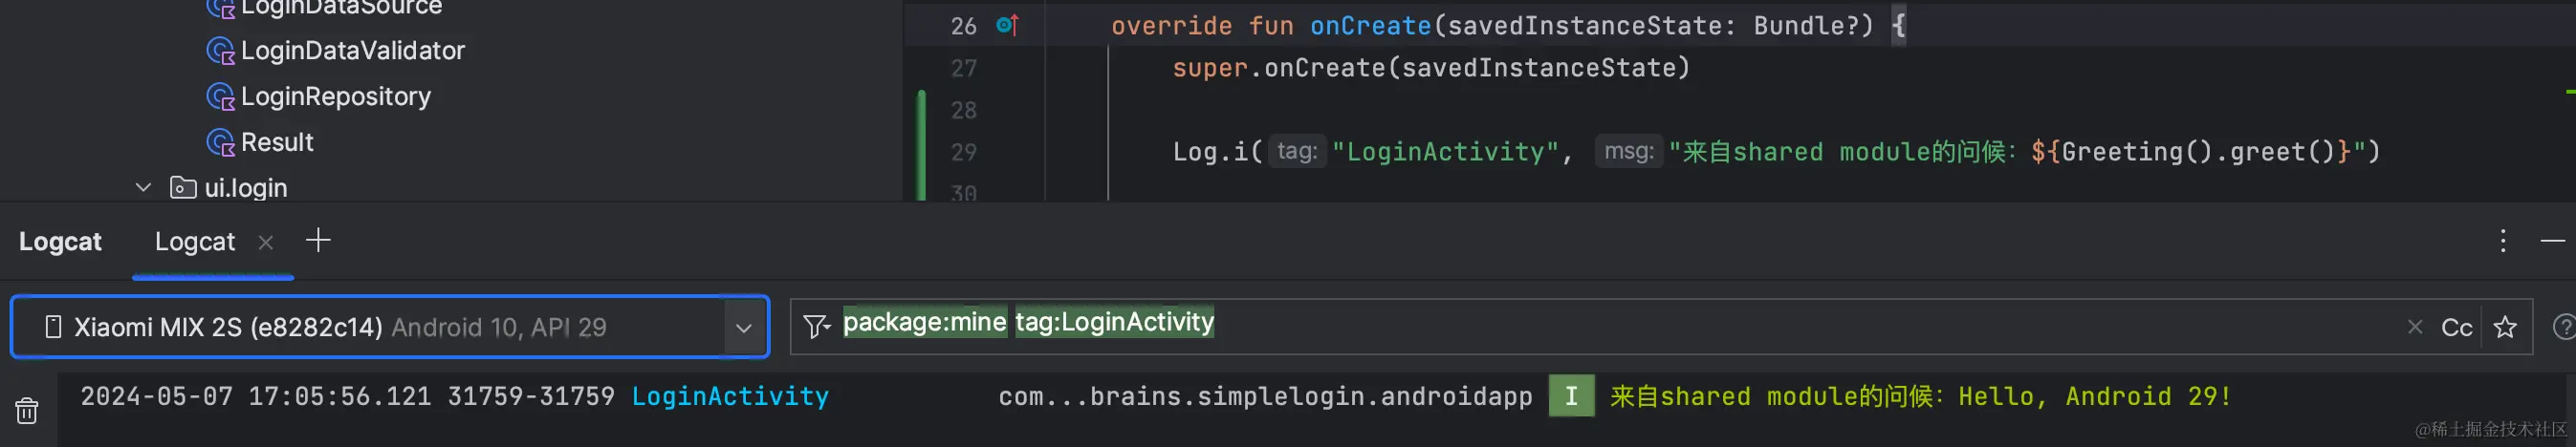
Task: Open Logcat panel options menu
Action: 2503,241
